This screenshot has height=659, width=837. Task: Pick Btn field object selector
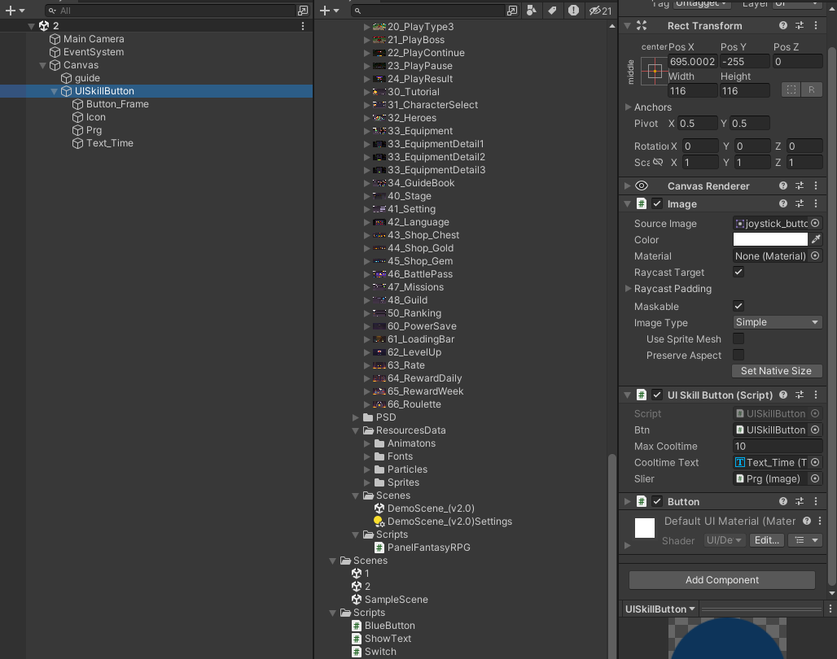pos(815,430)
